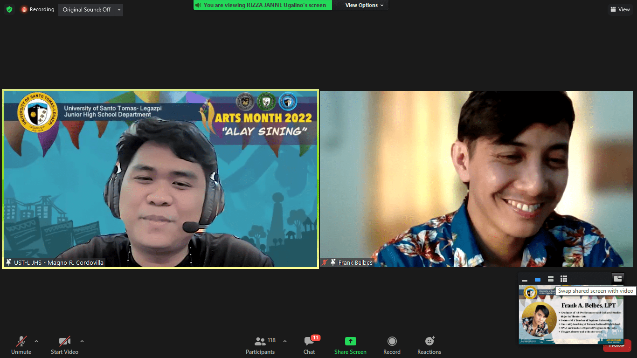The width and height of the screenshot is (637, 358).
Task: Swap shared screen with video
Action: click(x=617, y=279)
